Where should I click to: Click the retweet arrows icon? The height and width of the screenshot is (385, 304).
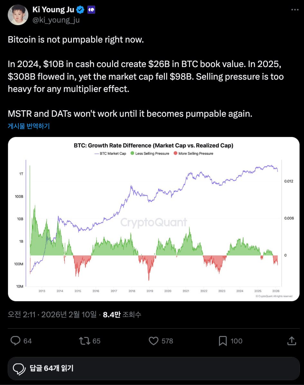pyautogui.click(x=84, y=341)
